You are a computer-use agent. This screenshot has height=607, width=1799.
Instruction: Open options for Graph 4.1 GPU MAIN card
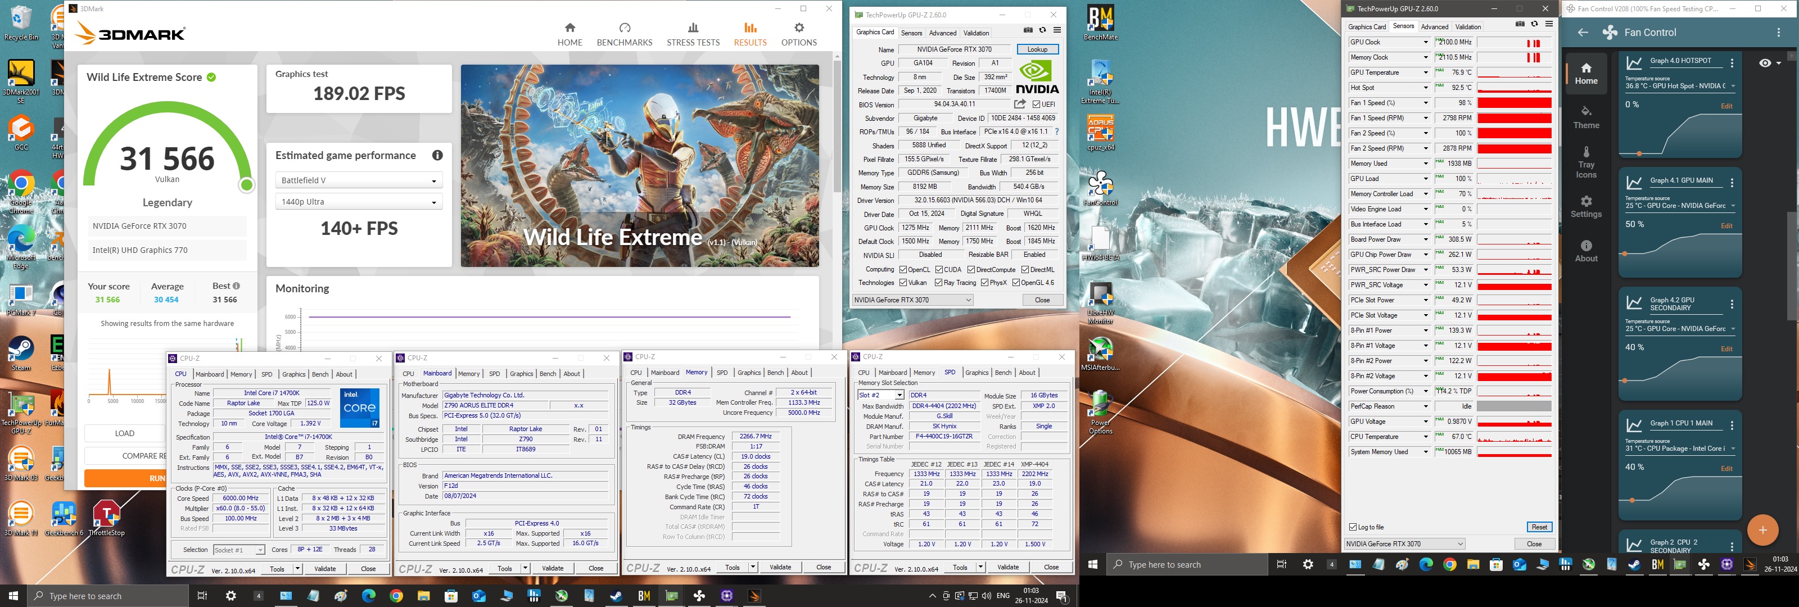tap(1732, 183)
